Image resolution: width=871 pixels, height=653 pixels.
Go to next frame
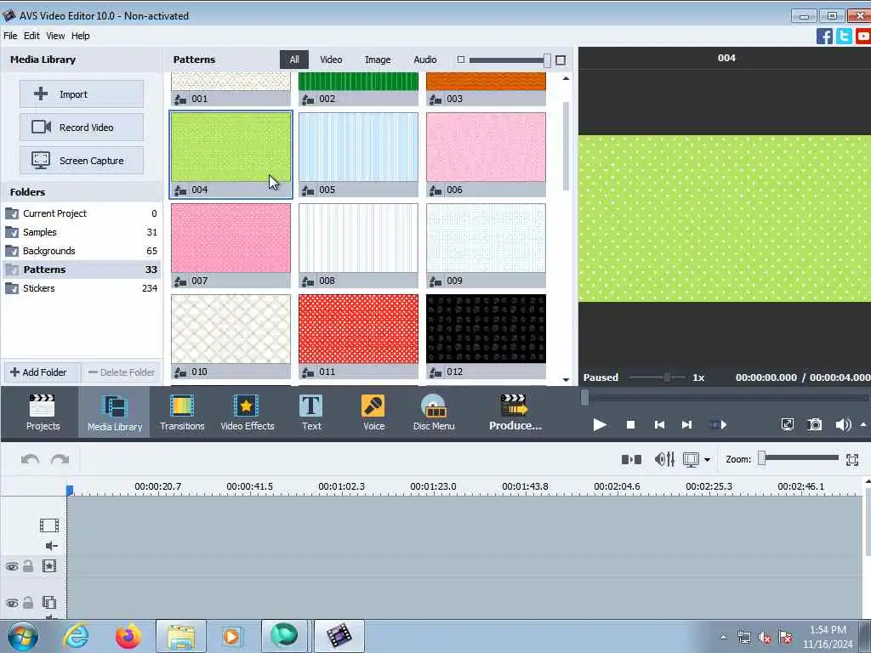click(x=686, y=425)
